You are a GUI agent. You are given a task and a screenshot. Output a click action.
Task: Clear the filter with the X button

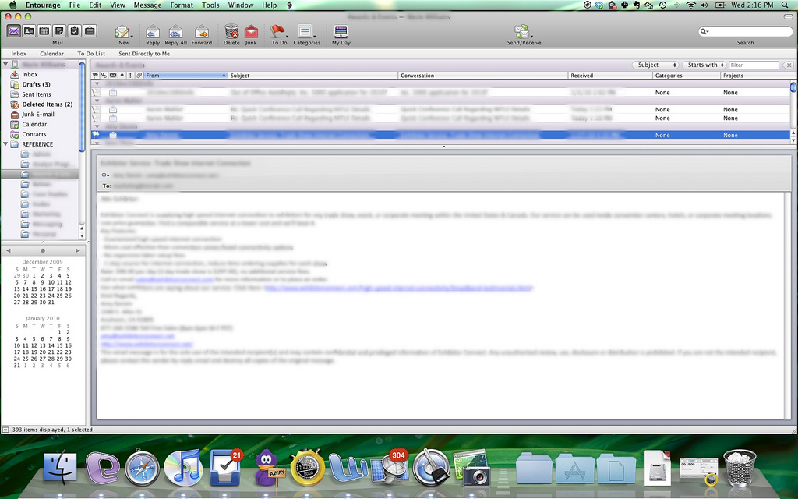[789, 65]
